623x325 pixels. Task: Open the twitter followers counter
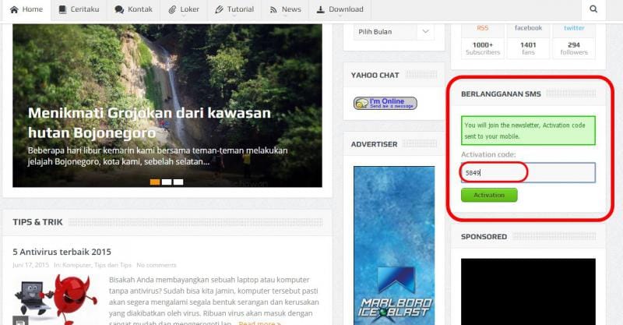point(574,41)
